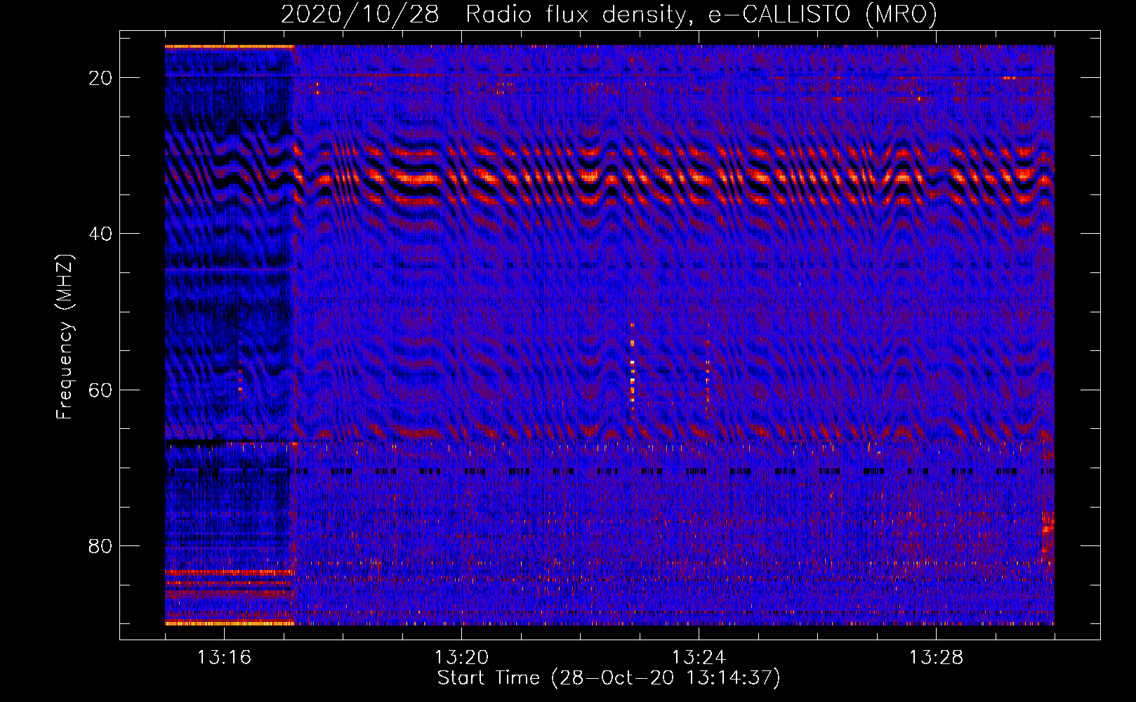Click the frequency axis tick label '80'
This screenshot has height=702, width=1136.
tap(100, 545)
